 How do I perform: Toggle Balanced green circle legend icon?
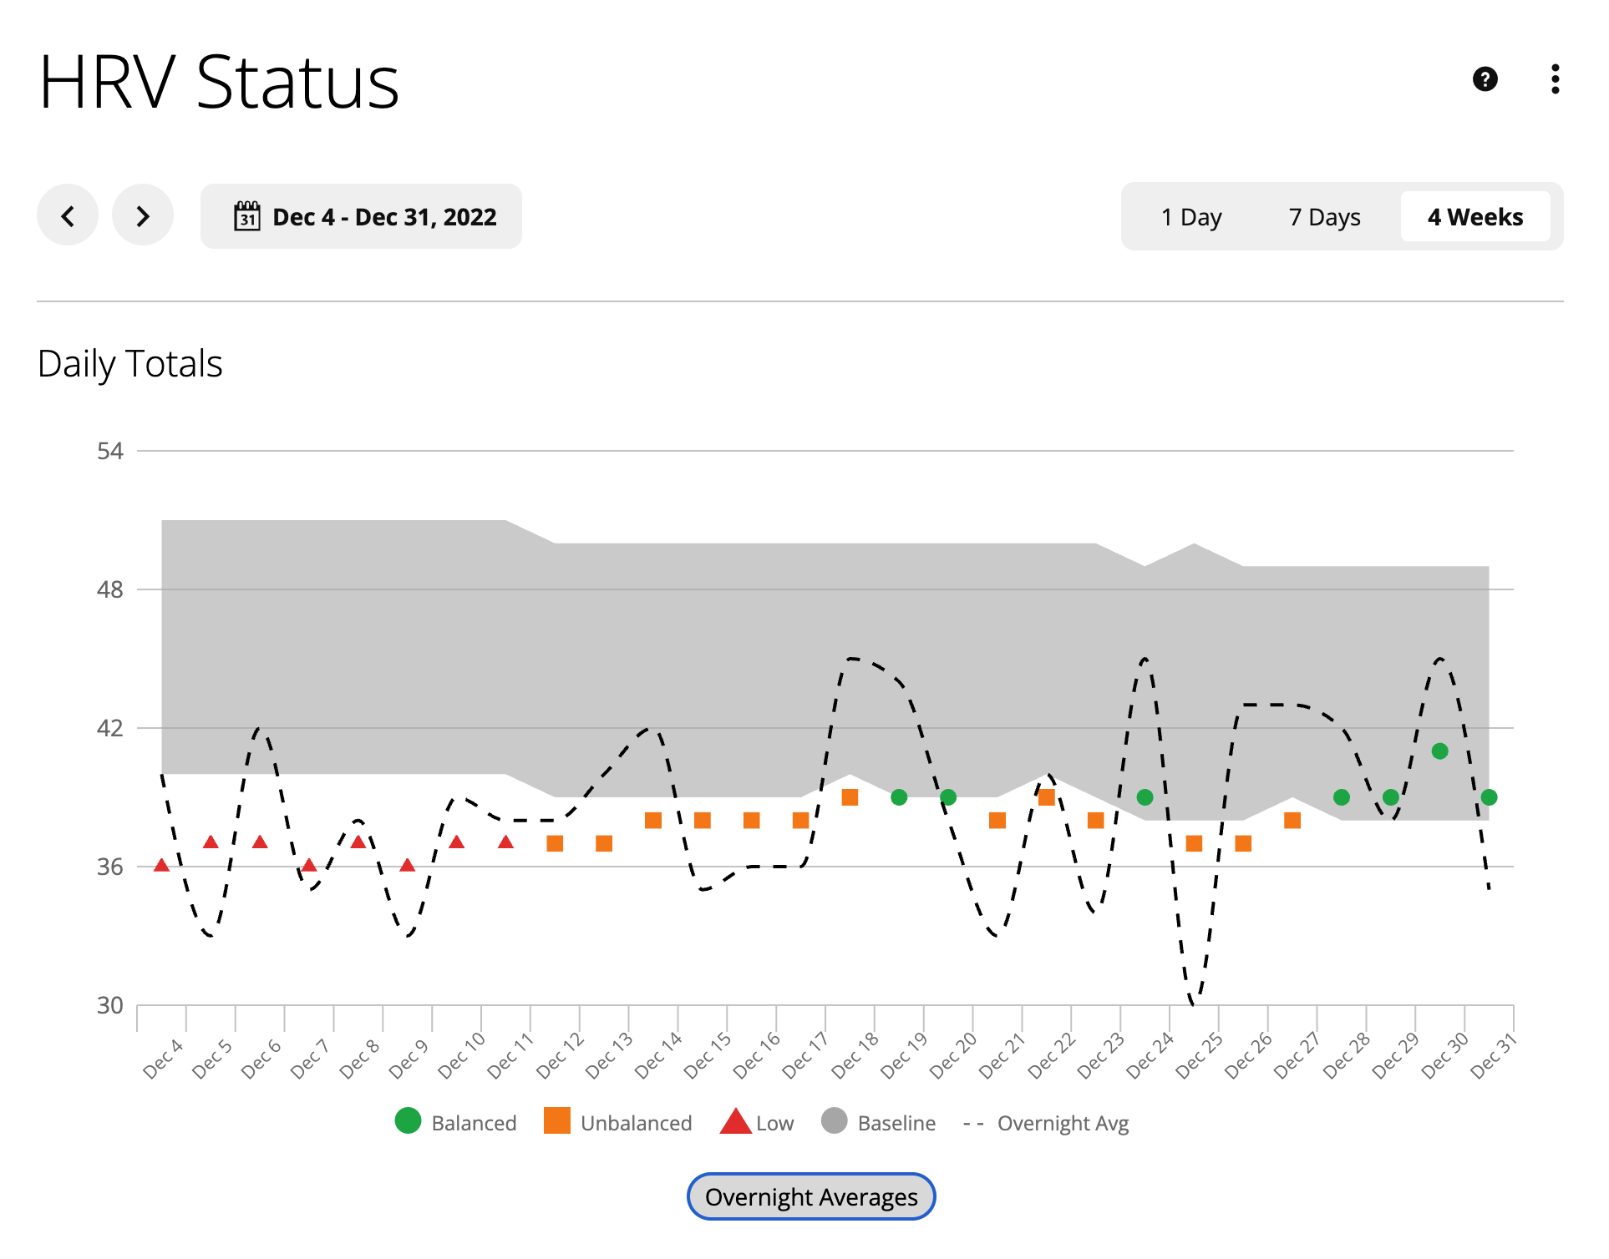(x=408, y=1121)
